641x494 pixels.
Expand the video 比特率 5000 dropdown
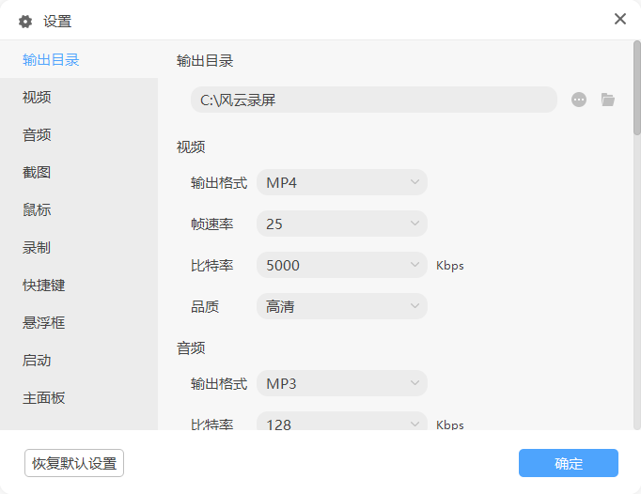point(341,265)
